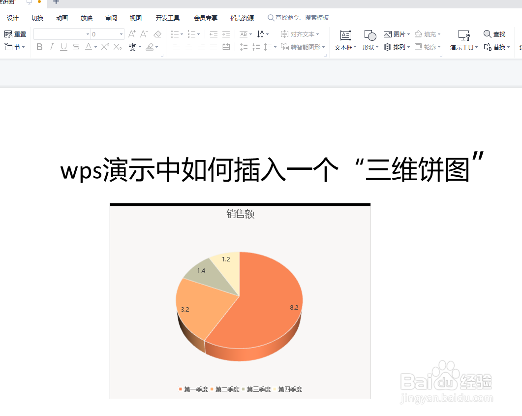
Task: Click the 对齐文本 align text button
Action: click(300, 34)
